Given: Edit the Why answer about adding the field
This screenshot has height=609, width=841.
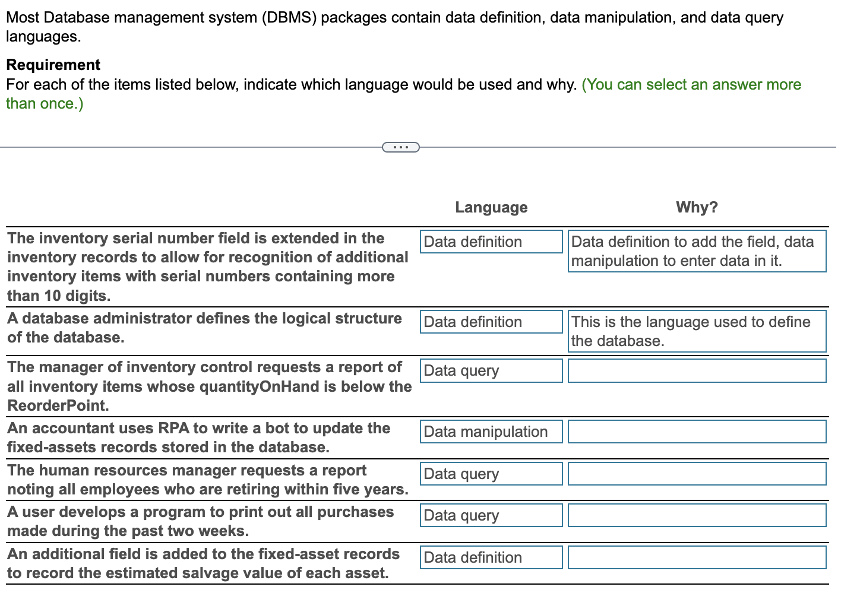Looking at the screenshot, I should coord(696,250).
